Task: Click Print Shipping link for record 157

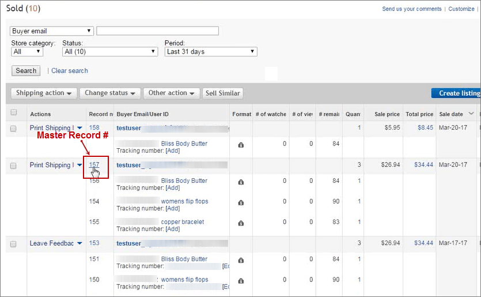Action: 52,165
